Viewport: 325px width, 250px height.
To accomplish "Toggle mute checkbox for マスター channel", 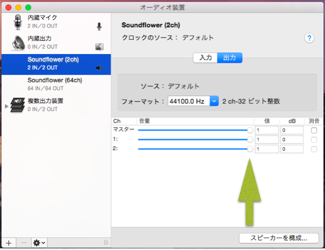I will point(314,130).
